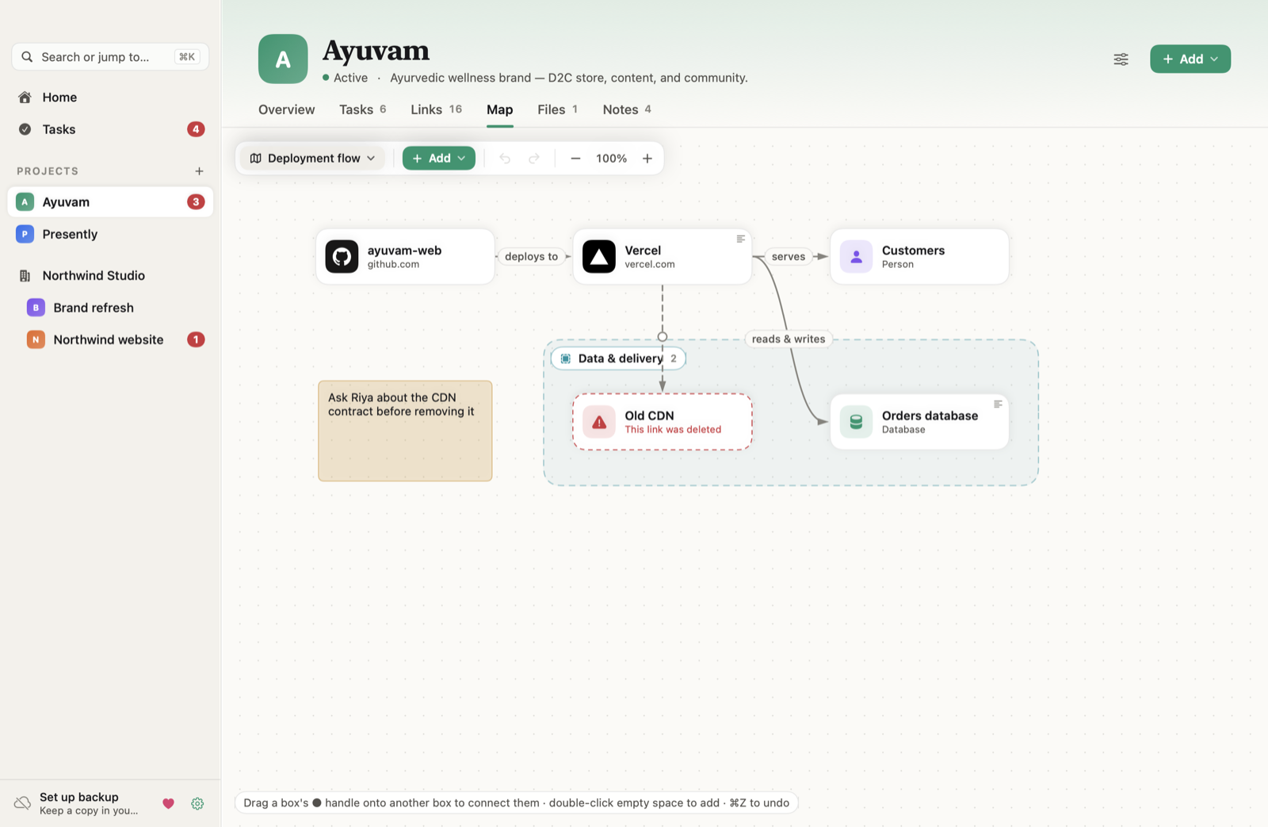Viewport: 1268px width, 827px height.
Task: Open Tasks in the sidebar
Action: [x=110, y=129]
